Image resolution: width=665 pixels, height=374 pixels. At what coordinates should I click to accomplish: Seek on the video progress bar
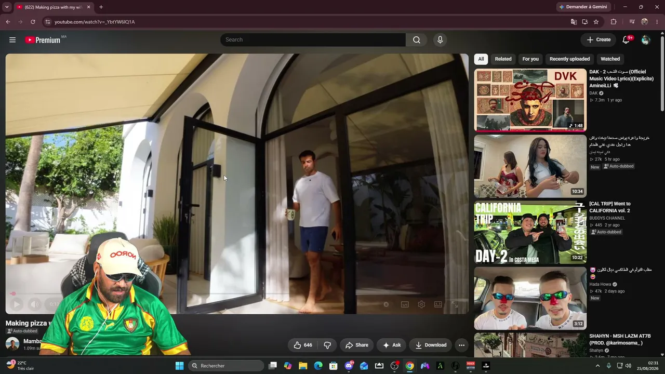[237, 293]
